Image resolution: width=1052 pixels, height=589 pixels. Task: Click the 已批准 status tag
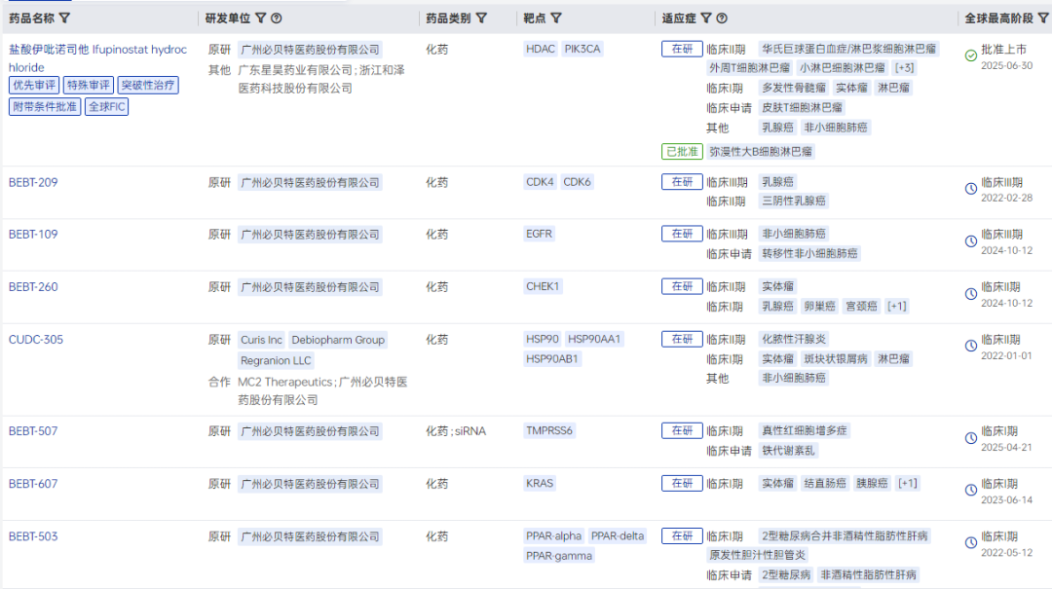pyautogui.click(x=682, y=152)
